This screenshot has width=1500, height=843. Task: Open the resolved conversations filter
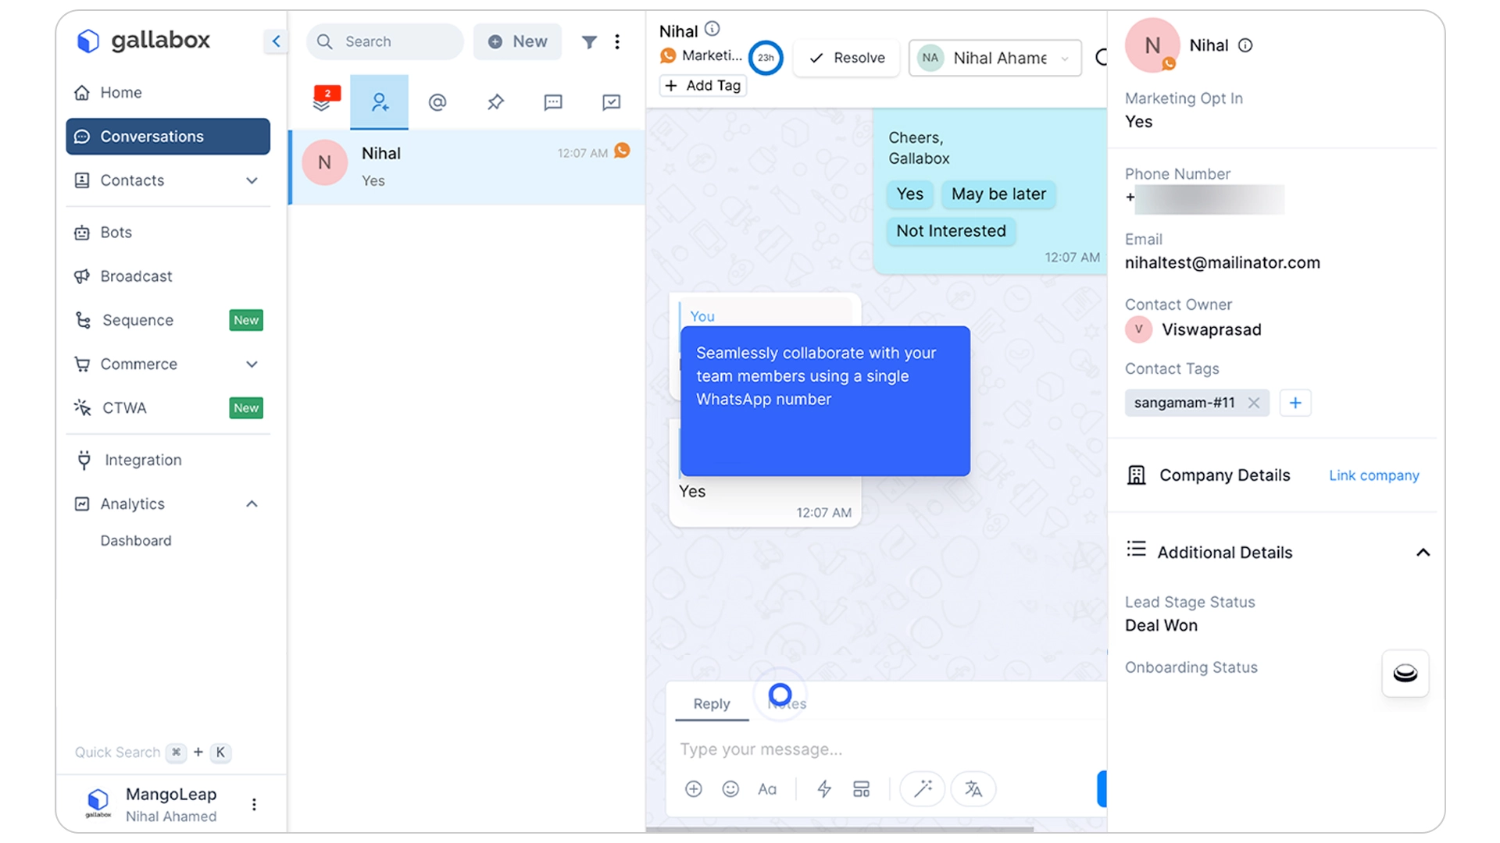click(x=612, y=102)
